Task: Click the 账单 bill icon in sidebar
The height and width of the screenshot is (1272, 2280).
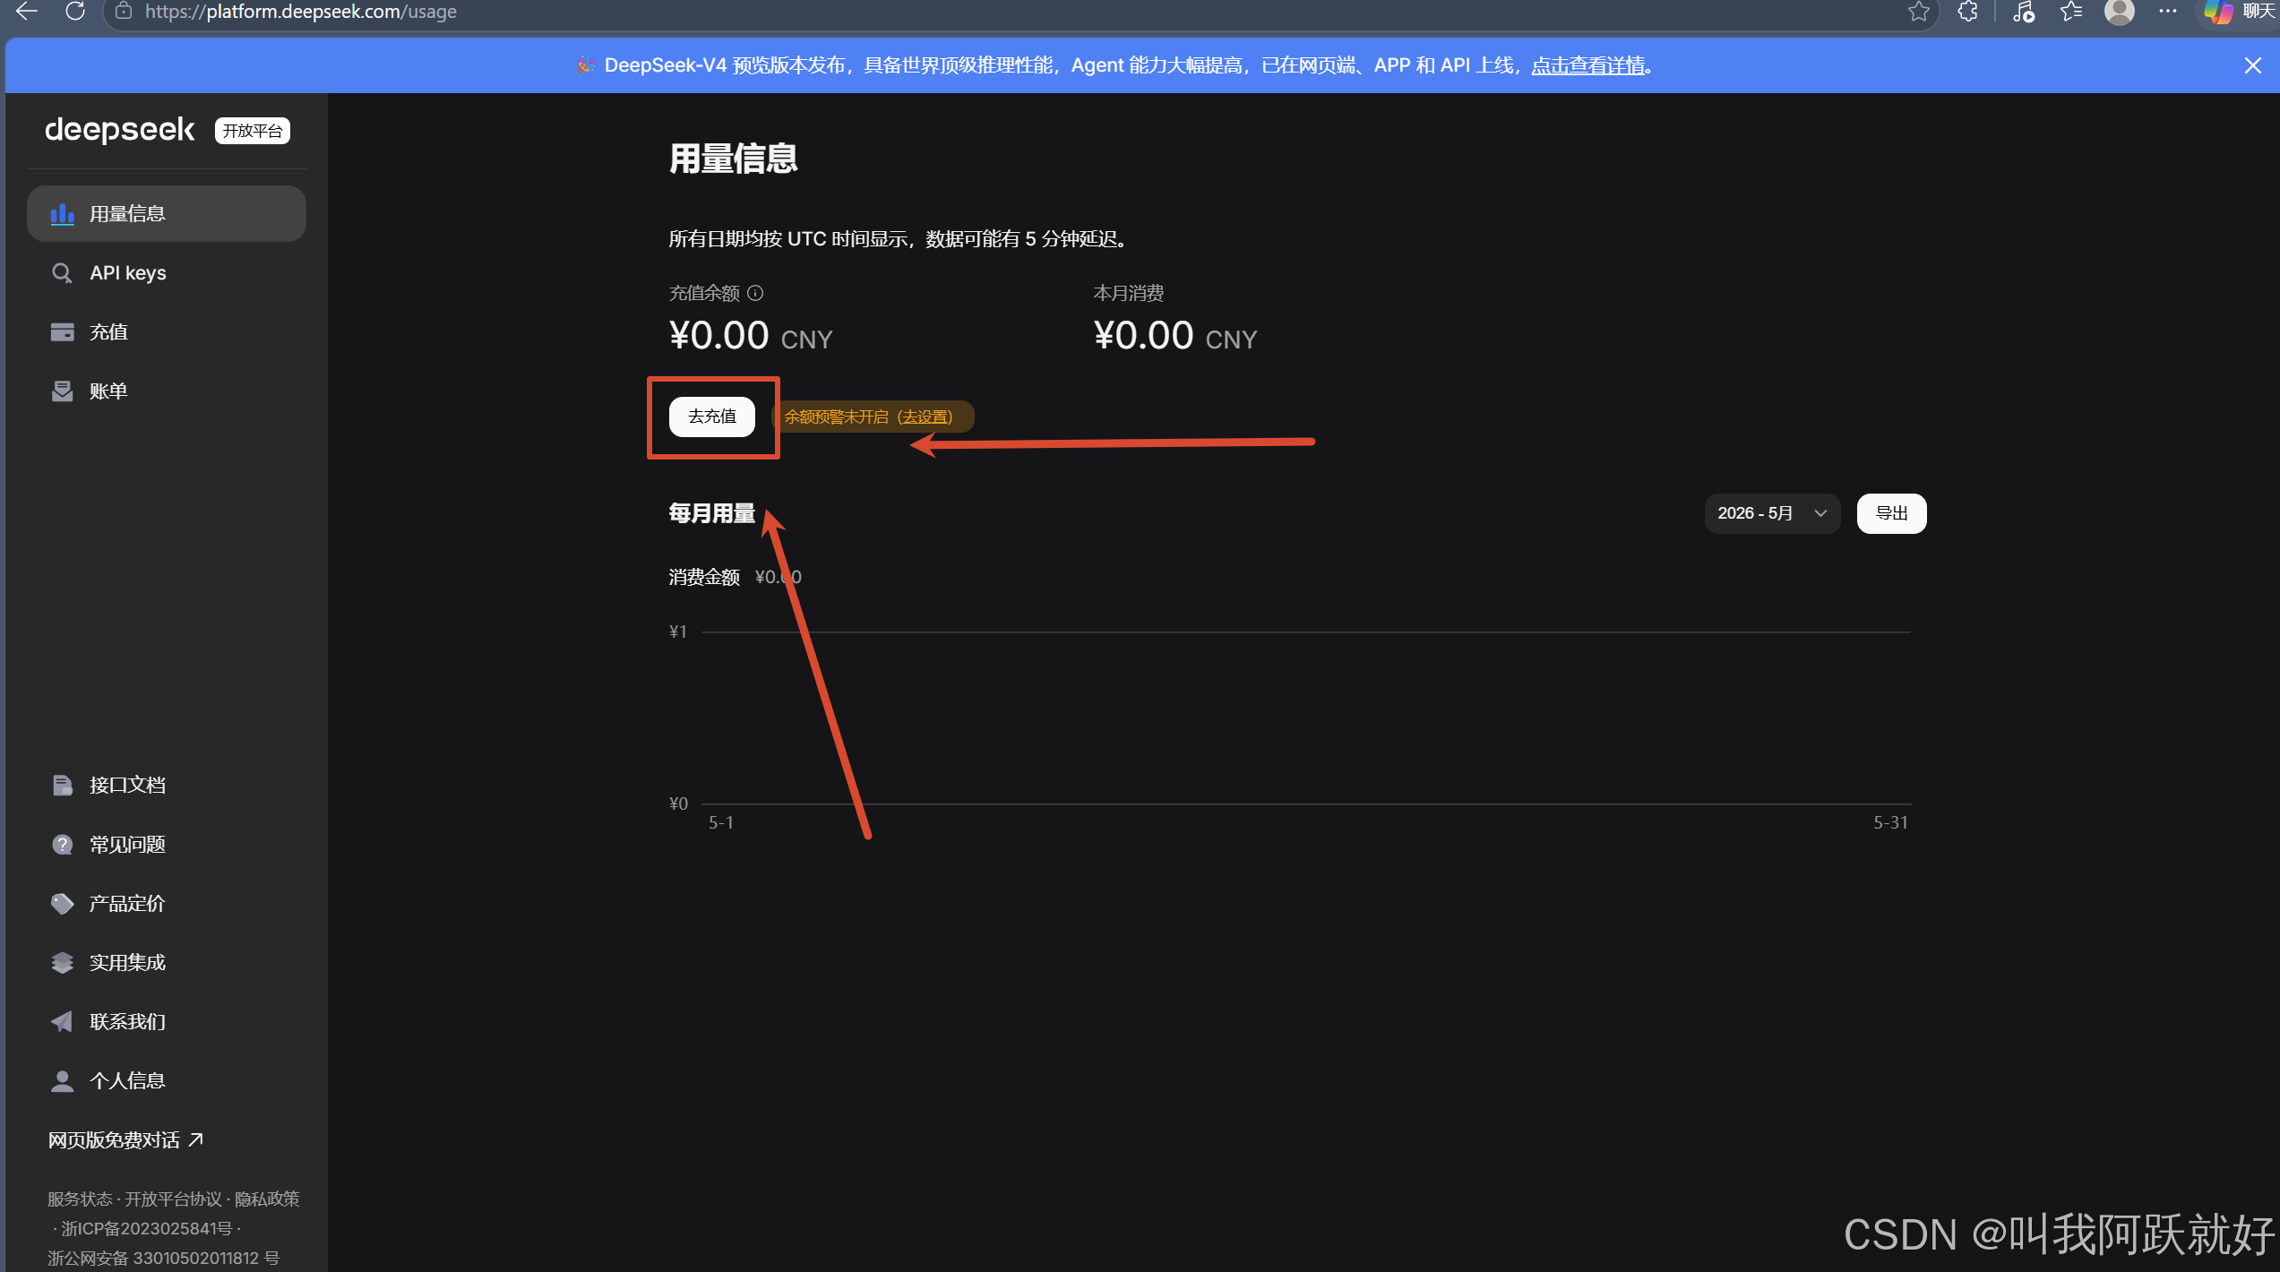Action: click(x=62, y=391)
